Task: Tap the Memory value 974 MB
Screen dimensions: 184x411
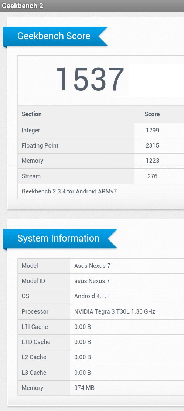Action: [84, 388]
